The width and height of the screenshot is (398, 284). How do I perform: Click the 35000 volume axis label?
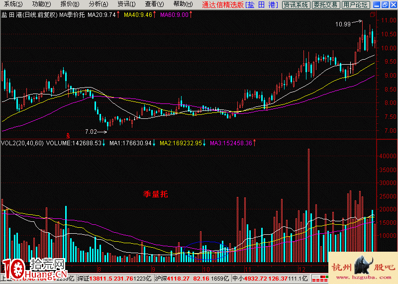tap(388, 170)
